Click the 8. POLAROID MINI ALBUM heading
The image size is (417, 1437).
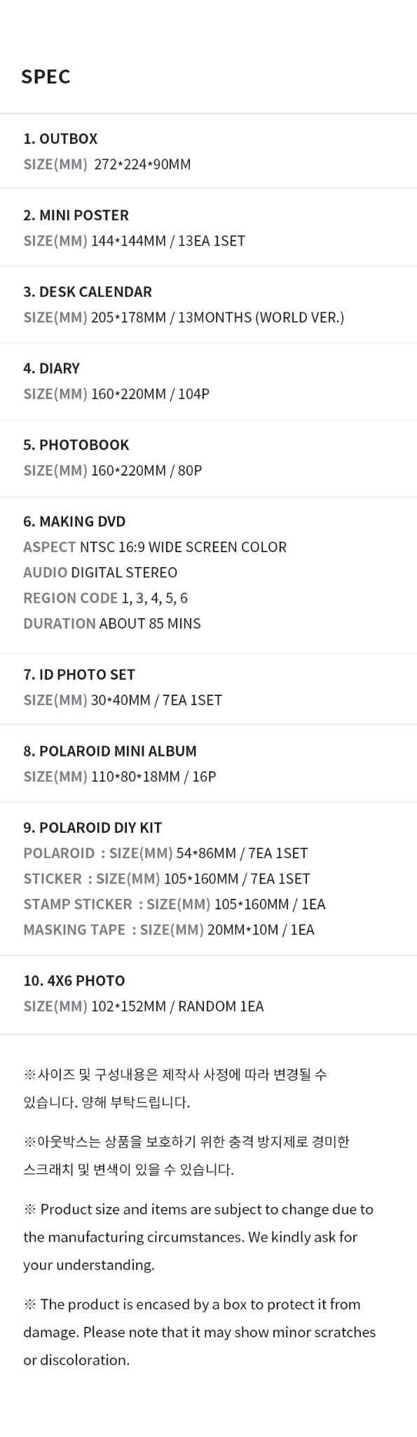click(110, 751)
